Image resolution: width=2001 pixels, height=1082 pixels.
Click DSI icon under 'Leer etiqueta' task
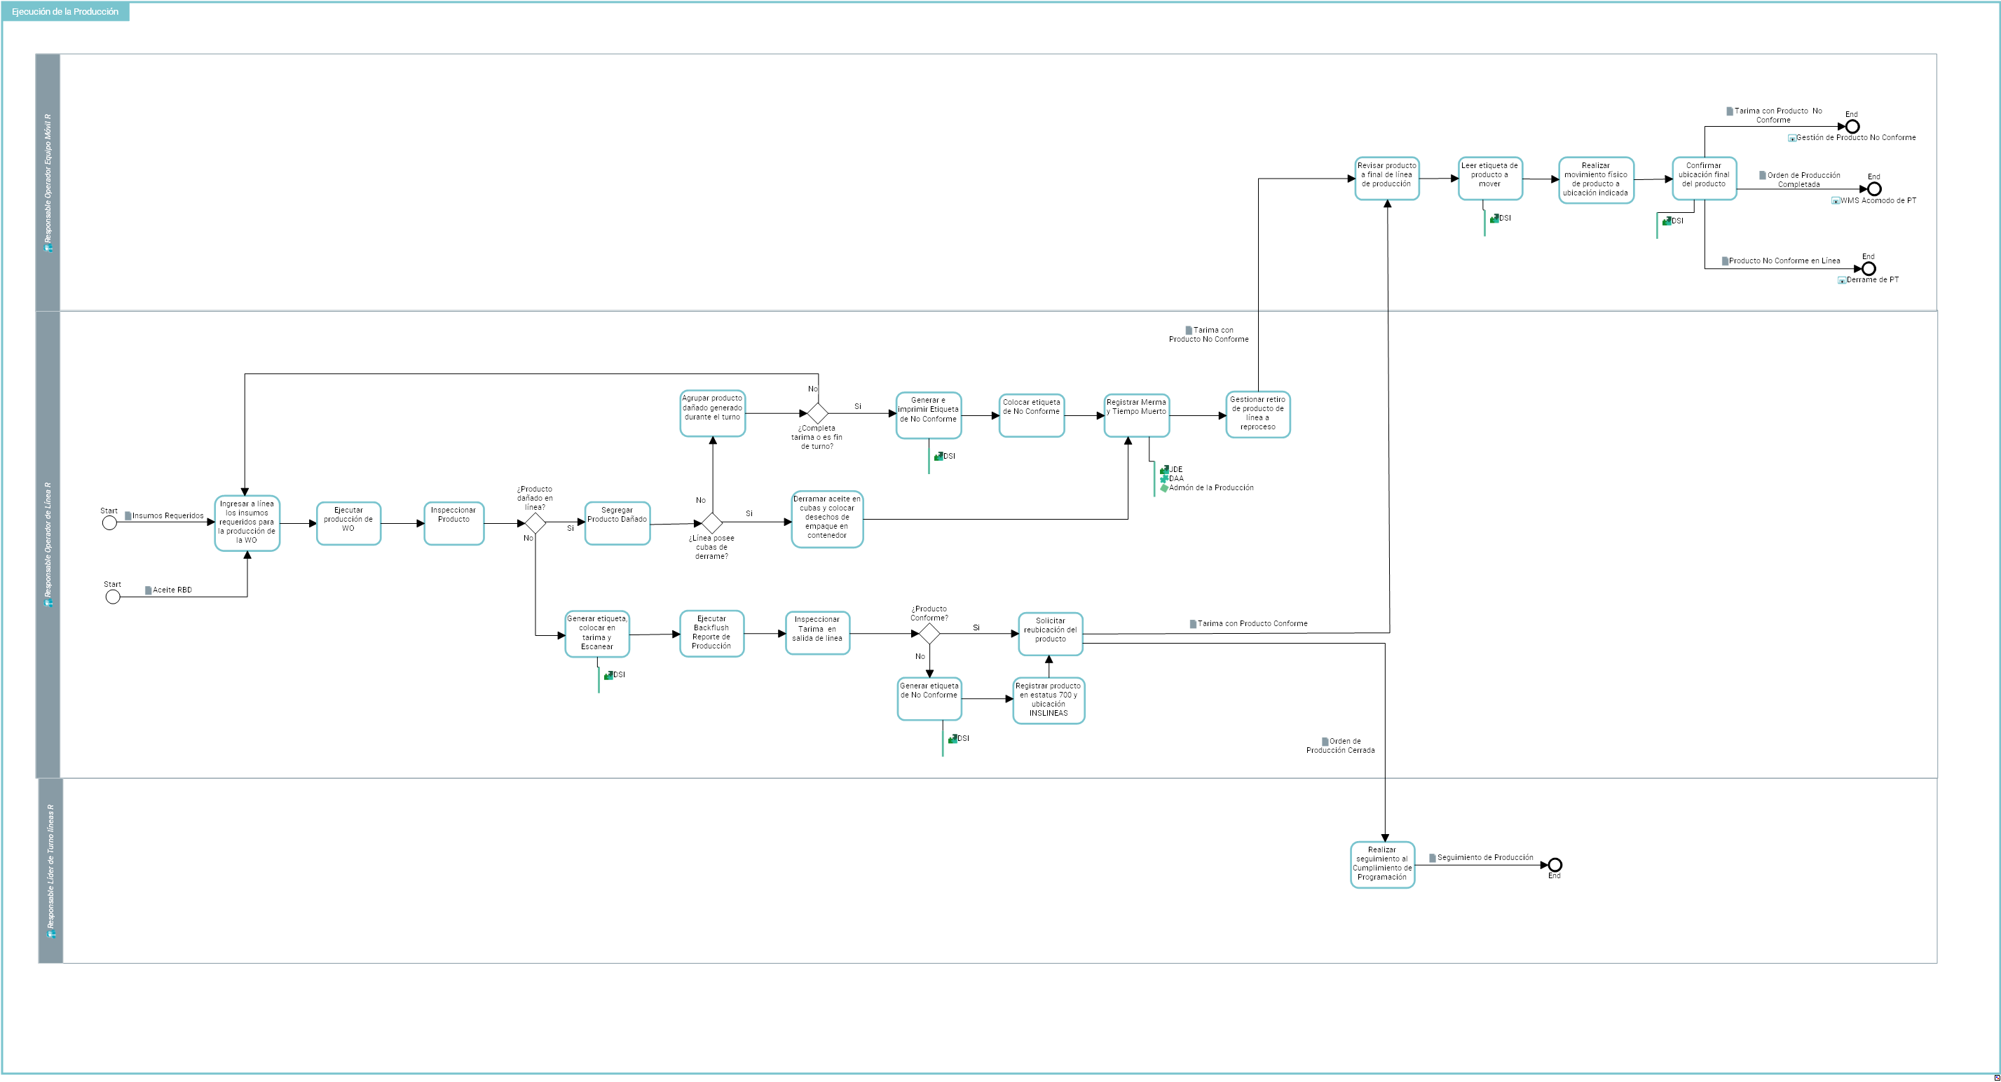click(1494, 218)
